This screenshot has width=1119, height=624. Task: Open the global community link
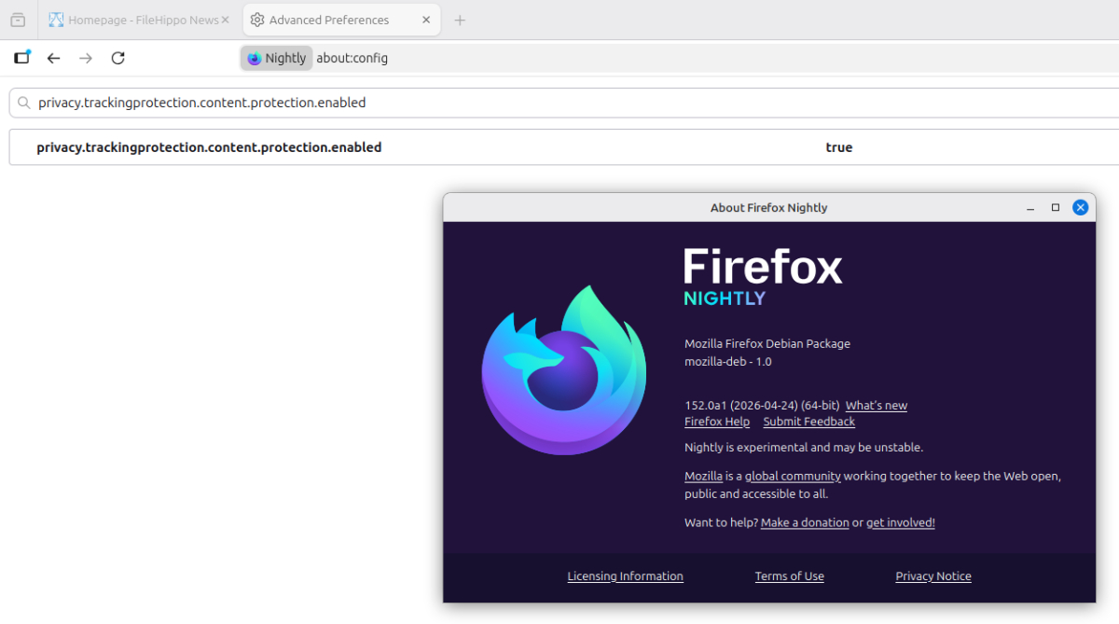[x=793, y=476]
